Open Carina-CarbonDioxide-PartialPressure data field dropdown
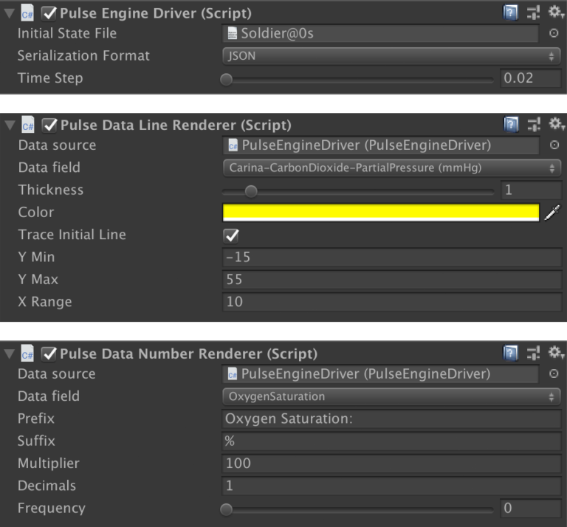 [x=391, y=168]
